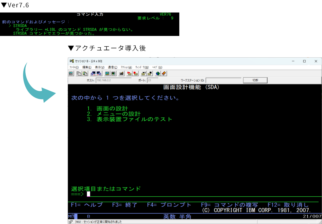Open the 通信(C) menu

113,67
